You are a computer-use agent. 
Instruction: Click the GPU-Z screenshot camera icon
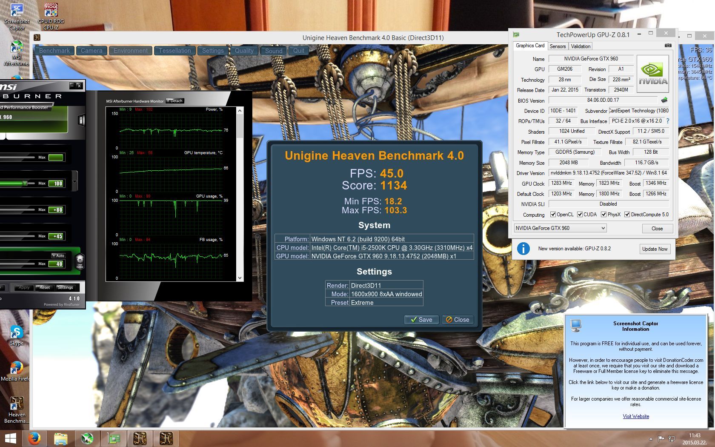pos(668,46)
